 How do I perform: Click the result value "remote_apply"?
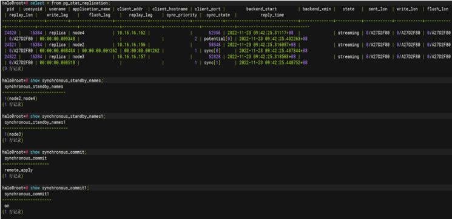pyautogui.click(x=18, y=170)
